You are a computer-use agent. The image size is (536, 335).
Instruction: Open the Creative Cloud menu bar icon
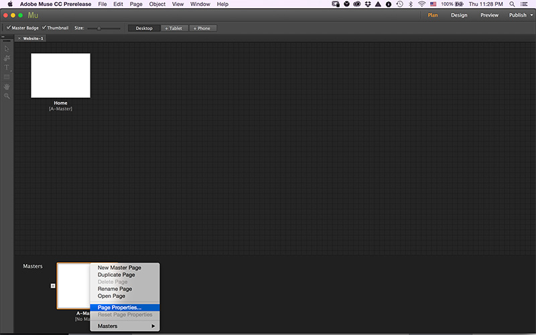point(362,4)
